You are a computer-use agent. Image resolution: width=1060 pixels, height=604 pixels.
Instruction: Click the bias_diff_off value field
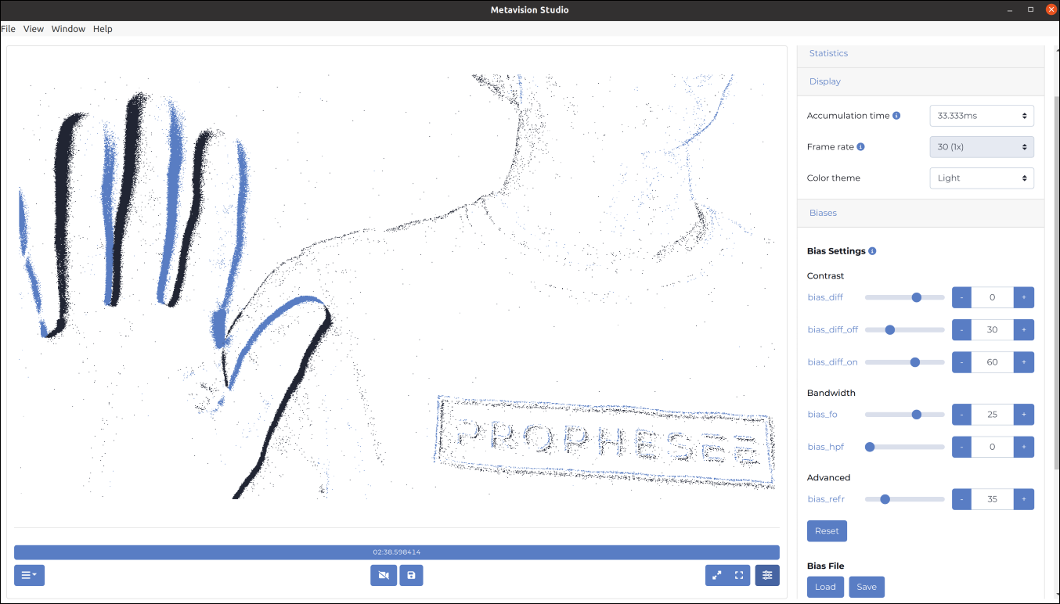point(993,329)
